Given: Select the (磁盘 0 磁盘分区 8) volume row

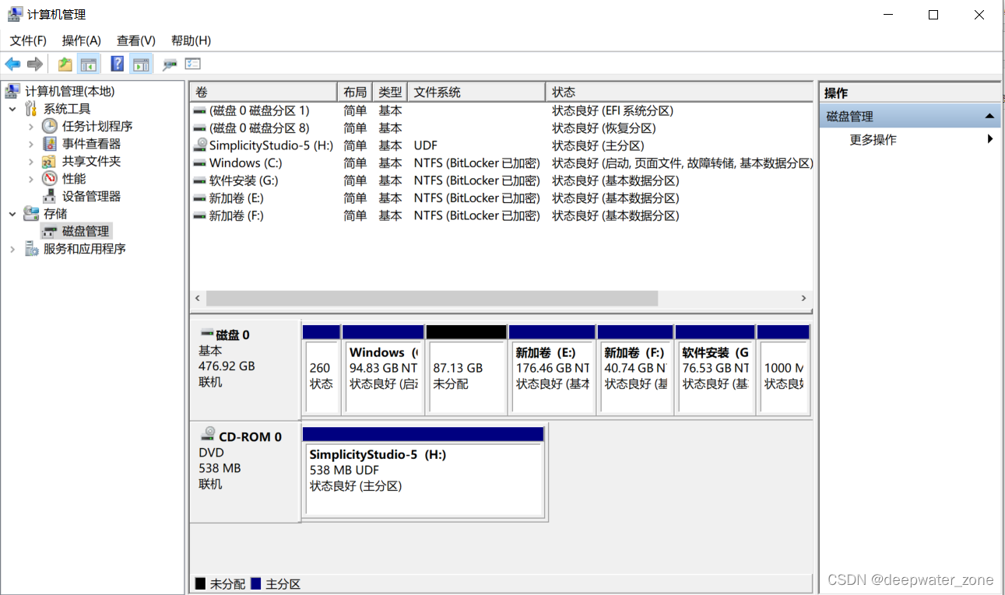Looking at the screenshot, I should click(x=502, y=128).
